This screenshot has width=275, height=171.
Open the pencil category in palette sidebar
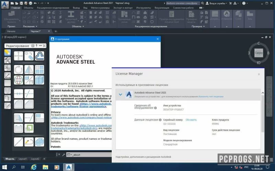pyautogui.click(x=7, y=53)
